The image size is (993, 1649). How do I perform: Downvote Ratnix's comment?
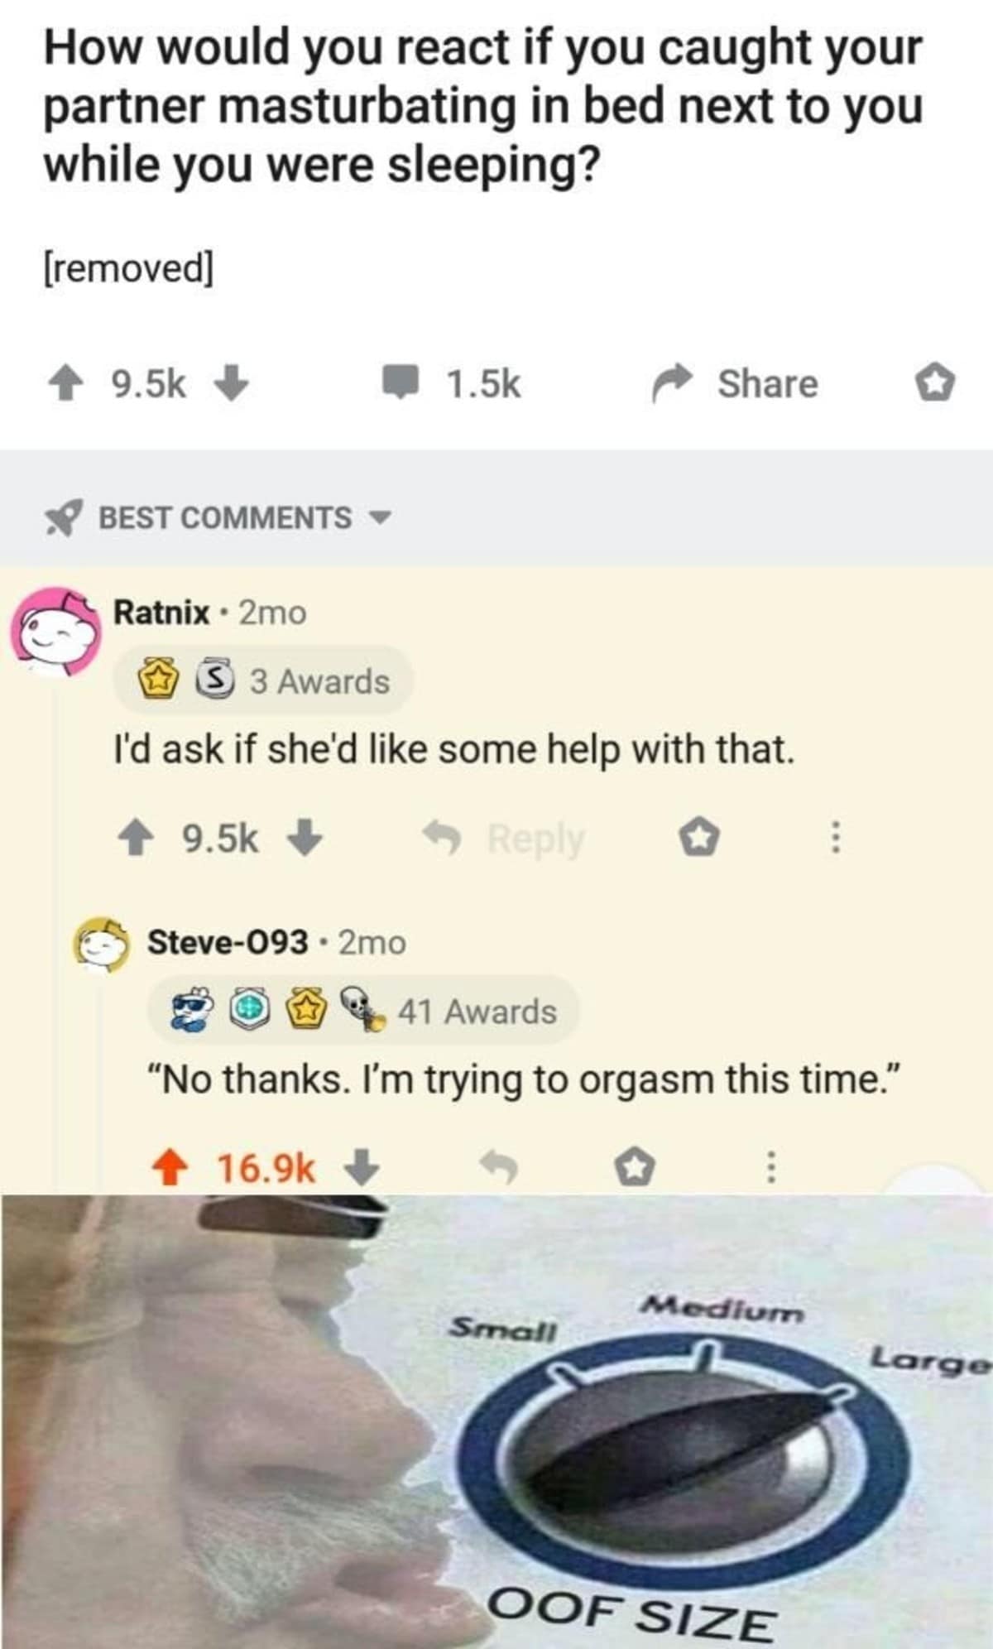(304, 838)
